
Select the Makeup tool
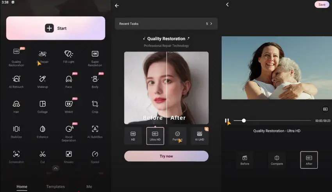coord(43,81)
